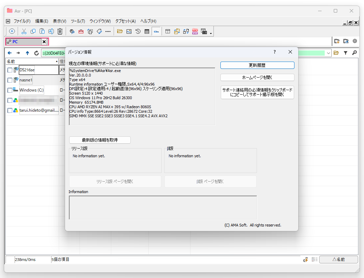Viewport: 364px width, 278px height.
Task: Click the image thumbnail view icon
Action: (129, 31)
